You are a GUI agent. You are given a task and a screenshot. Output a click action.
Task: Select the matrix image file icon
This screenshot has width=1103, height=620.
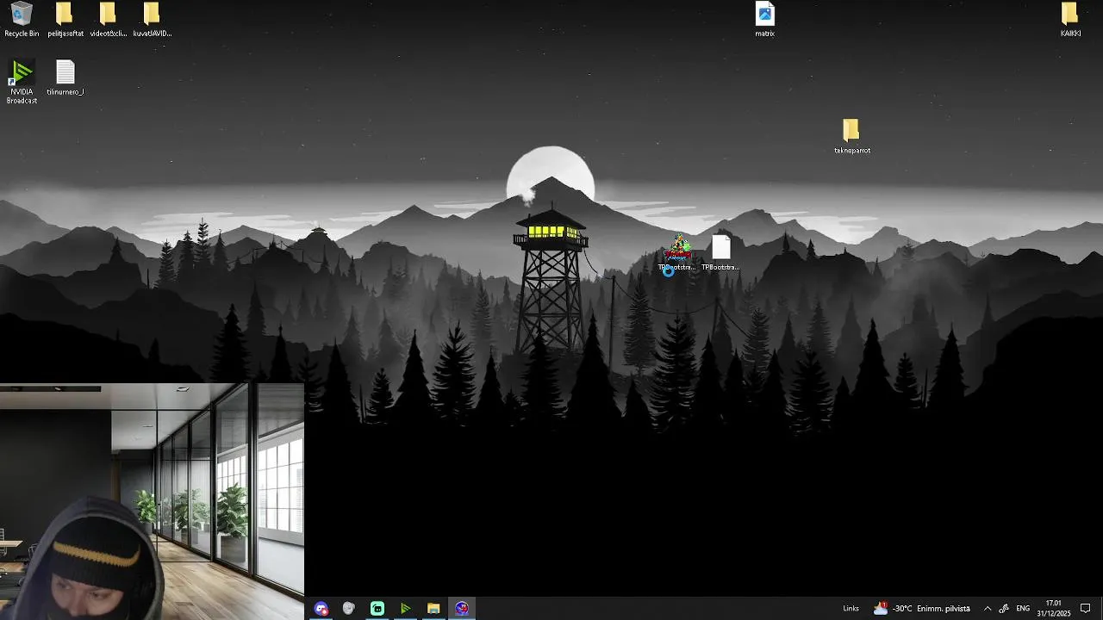(x=764, y=20)
